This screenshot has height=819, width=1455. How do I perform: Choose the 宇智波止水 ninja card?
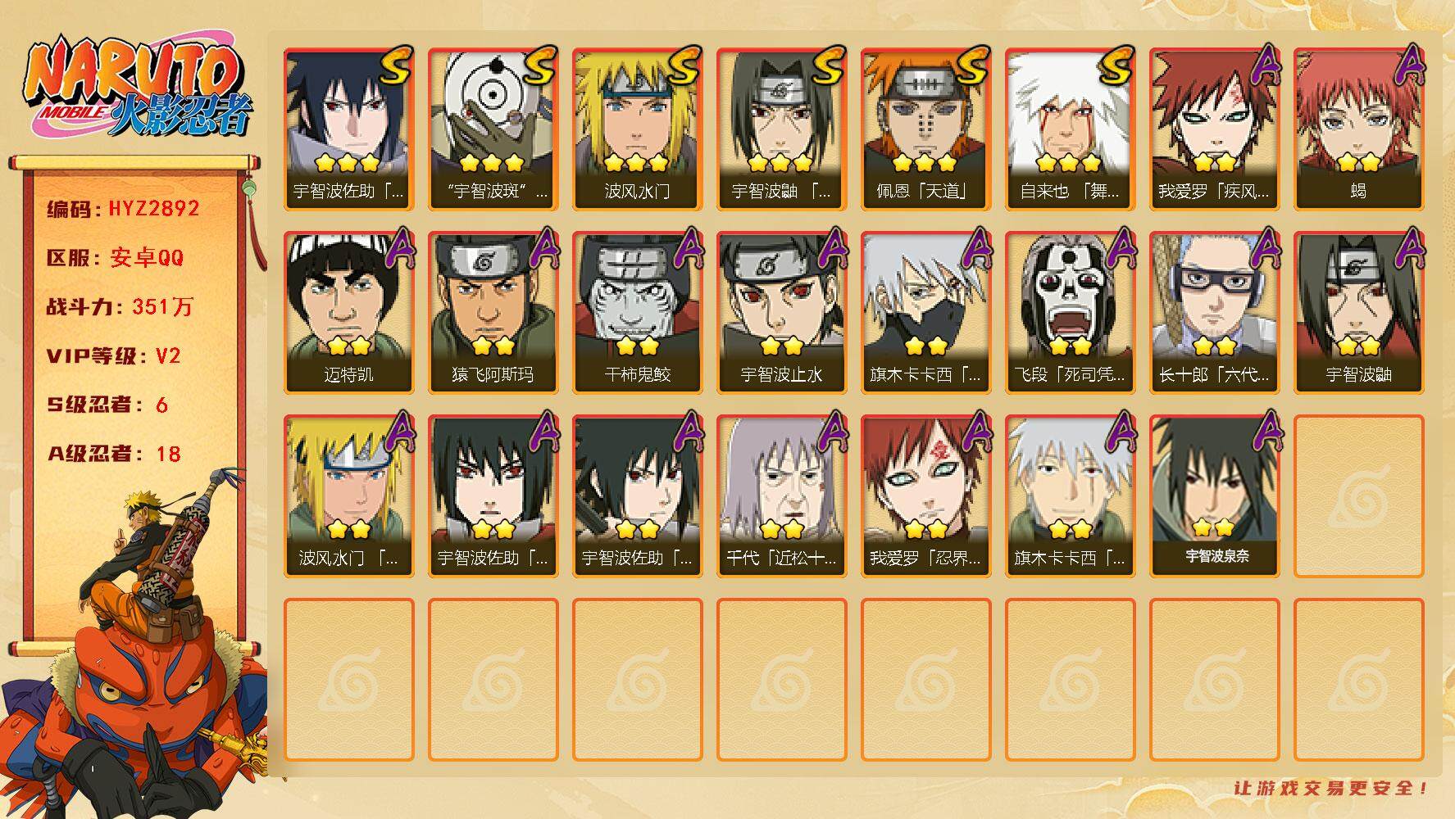pos(781,313)
